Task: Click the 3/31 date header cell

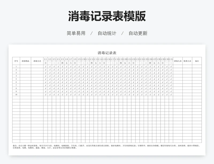Action: 171,59
